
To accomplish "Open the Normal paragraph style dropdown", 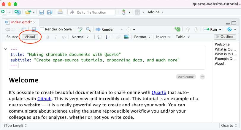I will pyautogui.click(x=80, y=37).
